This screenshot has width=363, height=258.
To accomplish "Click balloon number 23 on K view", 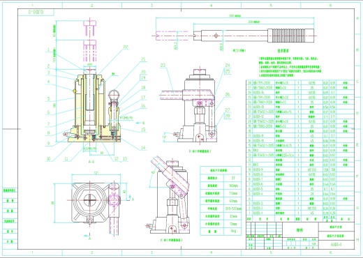I will coord(163,66).
